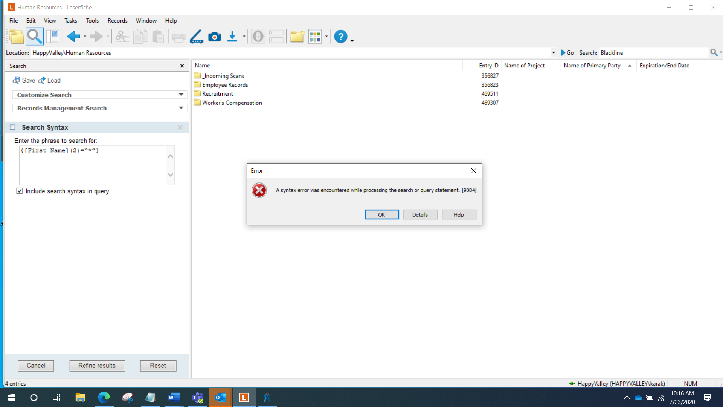Click the blue Back arrow icon

click(73, 37)
